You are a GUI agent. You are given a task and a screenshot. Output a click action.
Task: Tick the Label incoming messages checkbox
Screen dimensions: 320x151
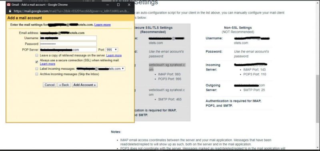click(x=37, y=68)
